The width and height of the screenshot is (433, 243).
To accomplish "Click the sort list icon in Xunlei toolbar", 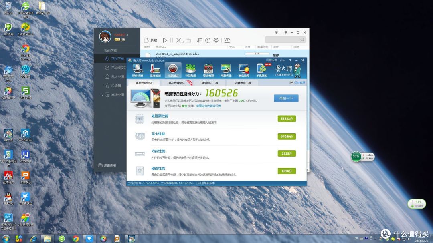I will point(200,40).
